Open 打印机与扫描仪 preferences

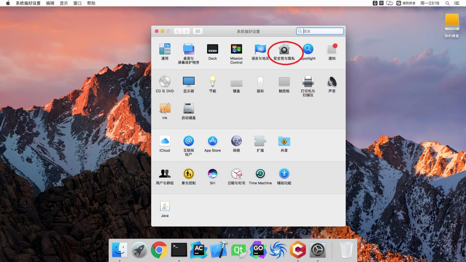pos(308,82)
